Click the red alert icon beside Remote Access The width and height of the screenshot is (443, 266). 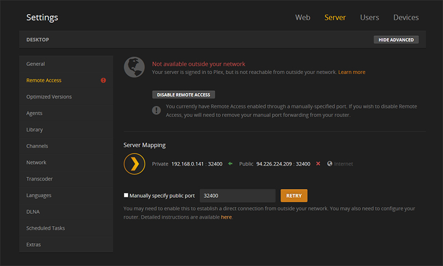click(104, 80)
